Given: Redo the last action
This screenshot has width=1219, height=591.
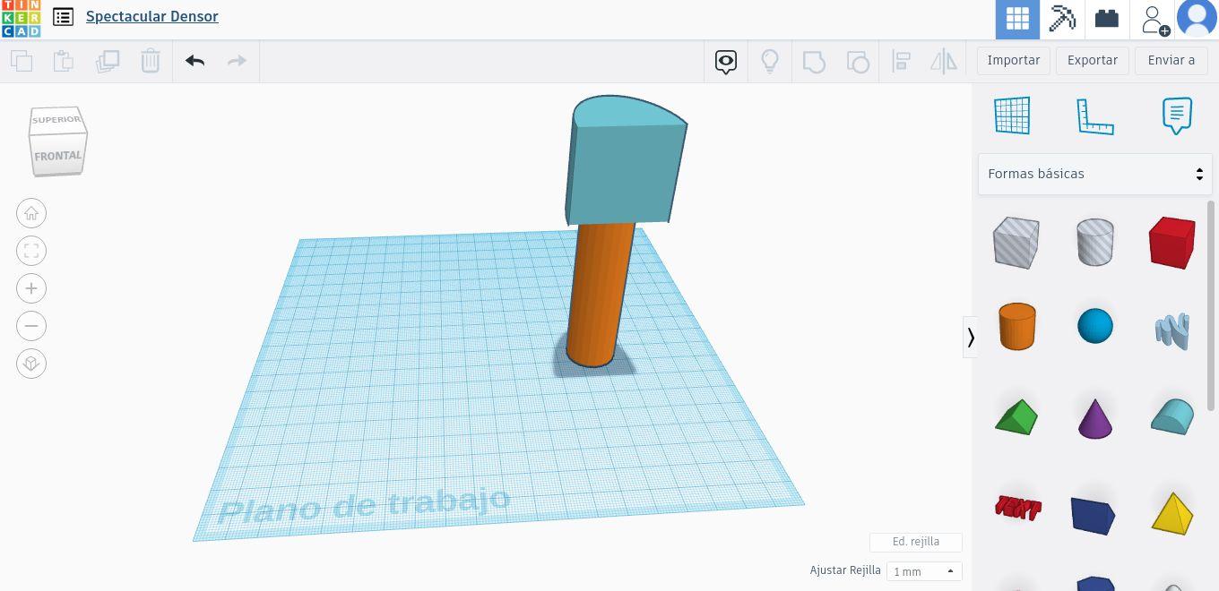Looking at the screenshot, I should 237,61.
